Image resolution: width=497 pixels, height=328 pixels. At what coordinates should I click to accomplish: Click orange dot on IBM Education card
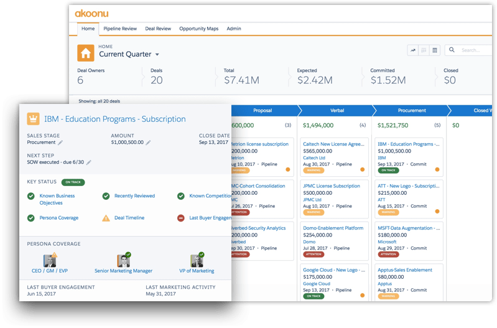click(x=437, y=169)
